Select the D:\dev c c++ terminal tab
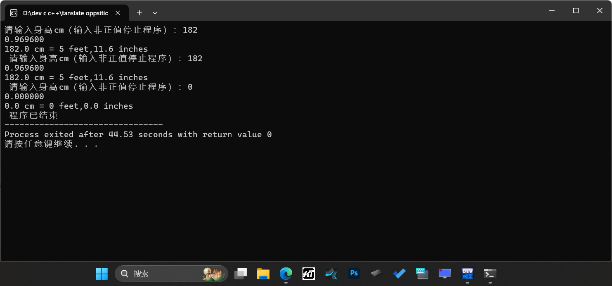Screen dimensions: 612x286 (x=66, y=13)
